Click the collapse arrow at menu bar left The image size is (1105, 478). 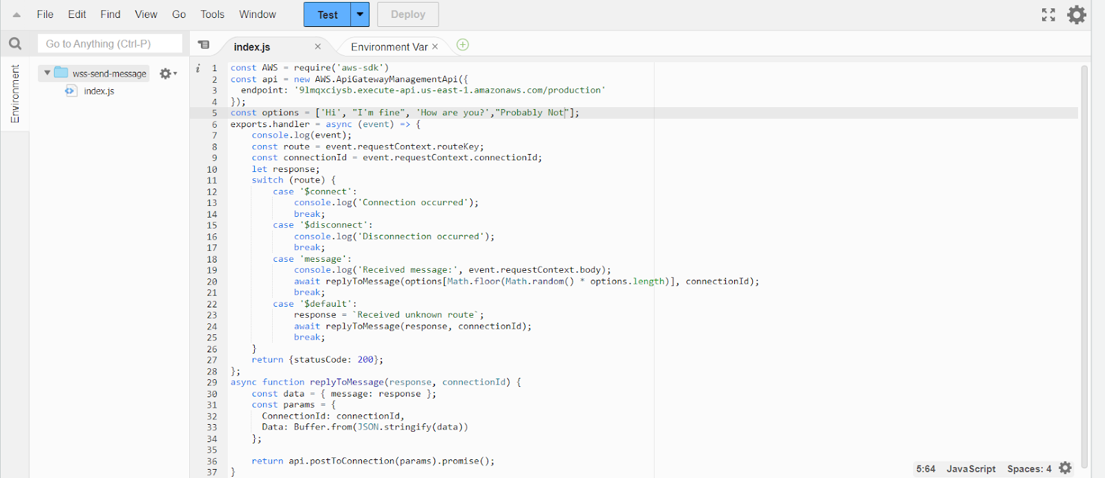pyautogui.click(x=17, y=15)
